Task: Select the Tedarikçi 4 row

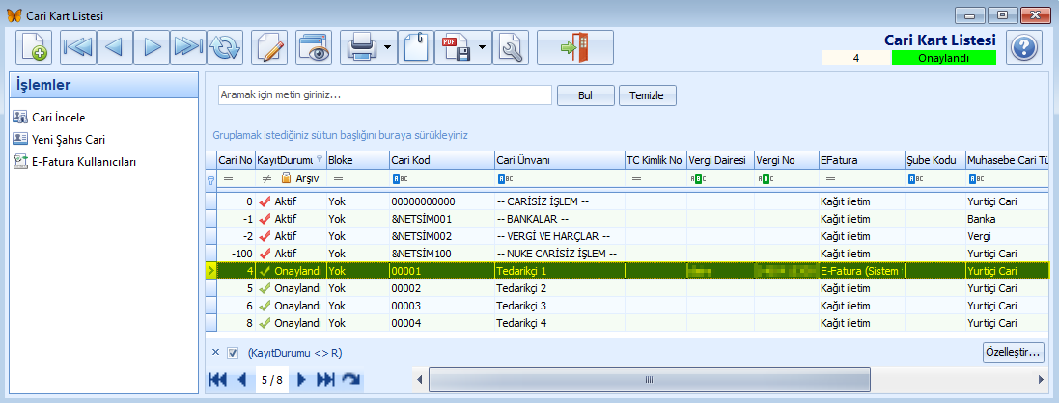Action: coord(626,323)
